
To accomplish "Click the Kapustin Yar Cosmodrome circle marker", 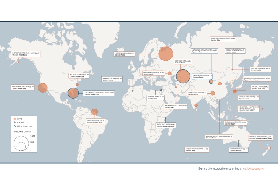I will coord(170,74).
